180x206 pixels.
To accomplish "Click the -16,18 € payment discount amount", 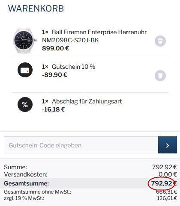I will (x=53, y=109).
